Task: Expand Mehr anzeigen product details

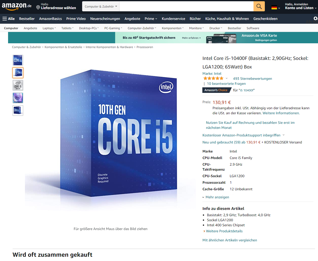Action: 216,197
